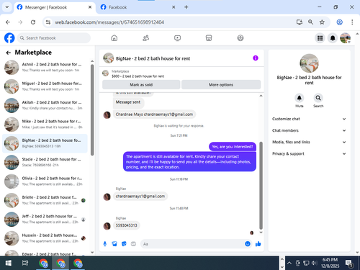Adjust volume from system tray speaker icon
360x270 pixels.
[x=314, y=263]
